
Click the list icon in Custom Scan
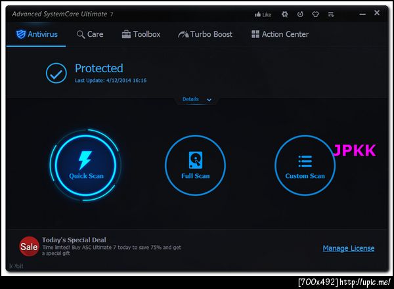point(305,161)
